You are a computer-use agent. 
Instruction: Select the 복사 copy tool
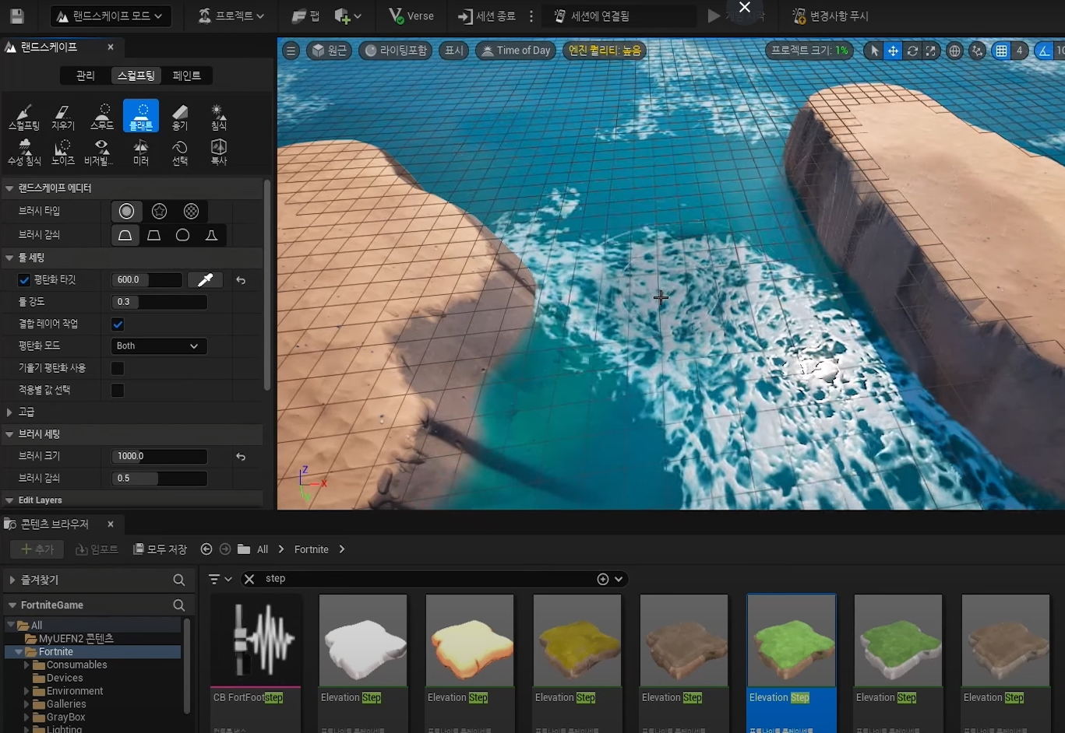[x=219, y=152]
